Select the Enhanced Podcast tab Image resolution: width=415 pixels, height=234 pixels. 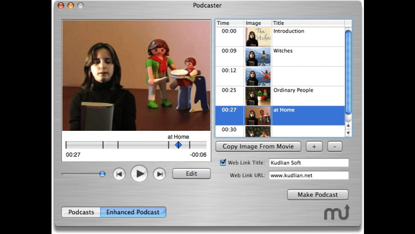[x=133, y=212]
